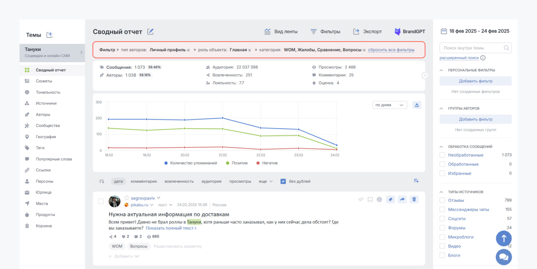Download the chart data
537x269 pixels.
coord(417,105)
